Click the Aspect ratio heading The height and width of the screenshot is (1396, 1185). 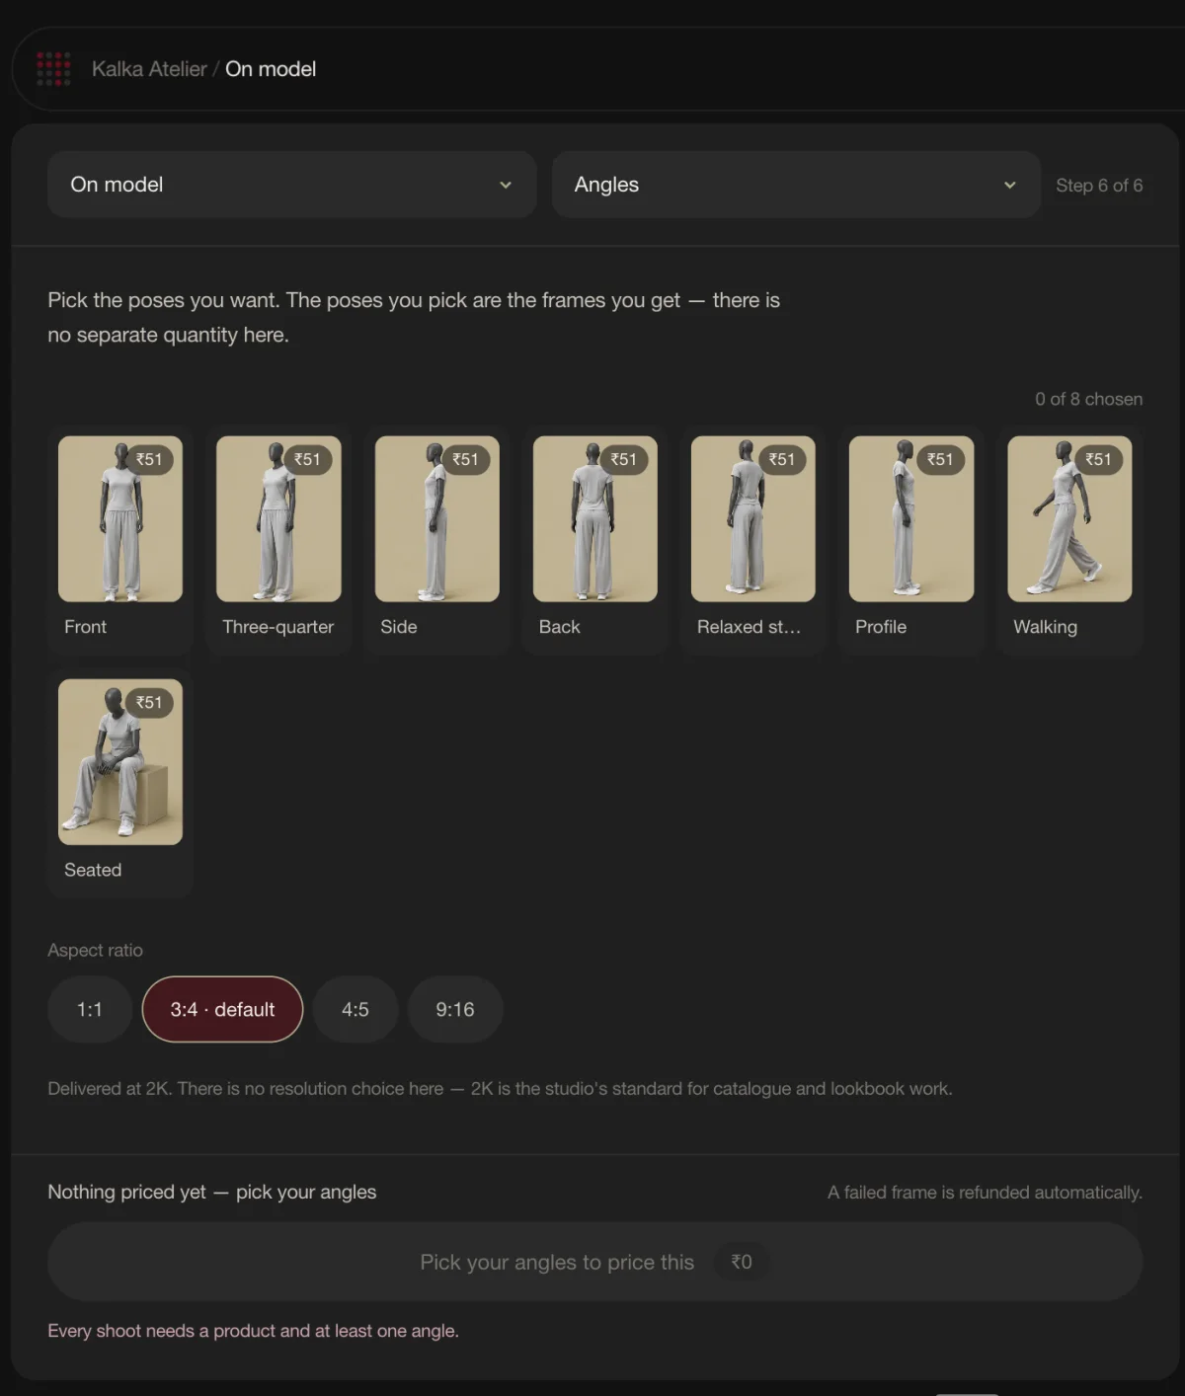pyautogui.click(x=96, y=950)
